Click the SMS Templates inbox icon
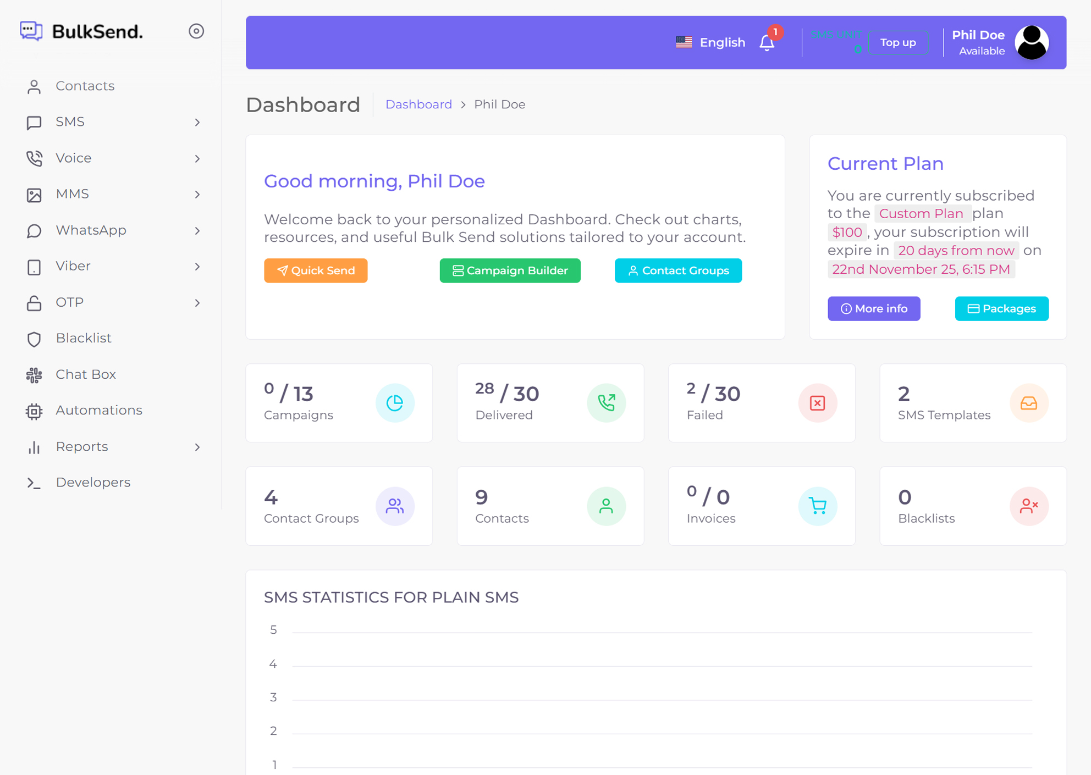Viewport: 1091px width, 775px height. pyautogui.click(x=1028, y=403)
